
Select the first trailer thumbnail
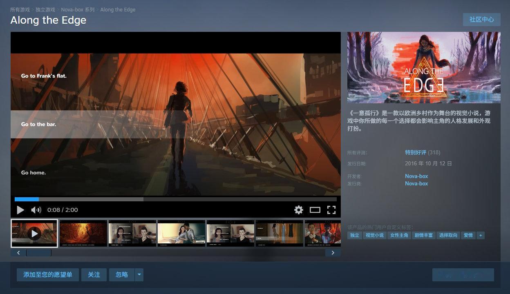coord(34,234)
